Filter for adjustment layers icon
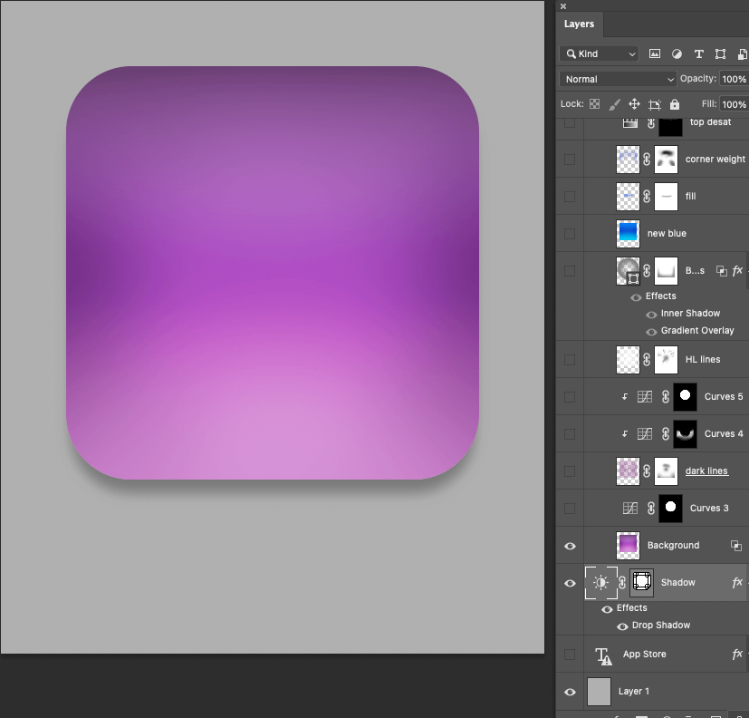This screenshot has height=718, width=749. point(677,54)
